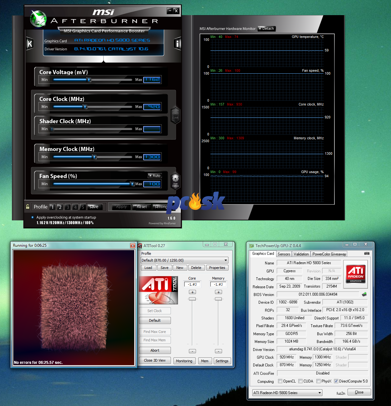Select Afterburner profile slot 3
This screenshot has height=406, width=391.
[68, 207]
